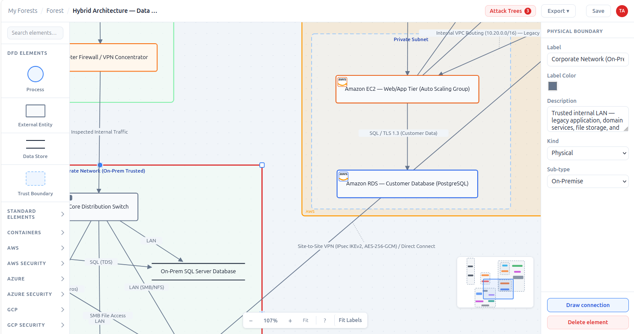Click the Inspected Internal Traffic label
Screen dimensions: 634x334
(x=99, y=132)
